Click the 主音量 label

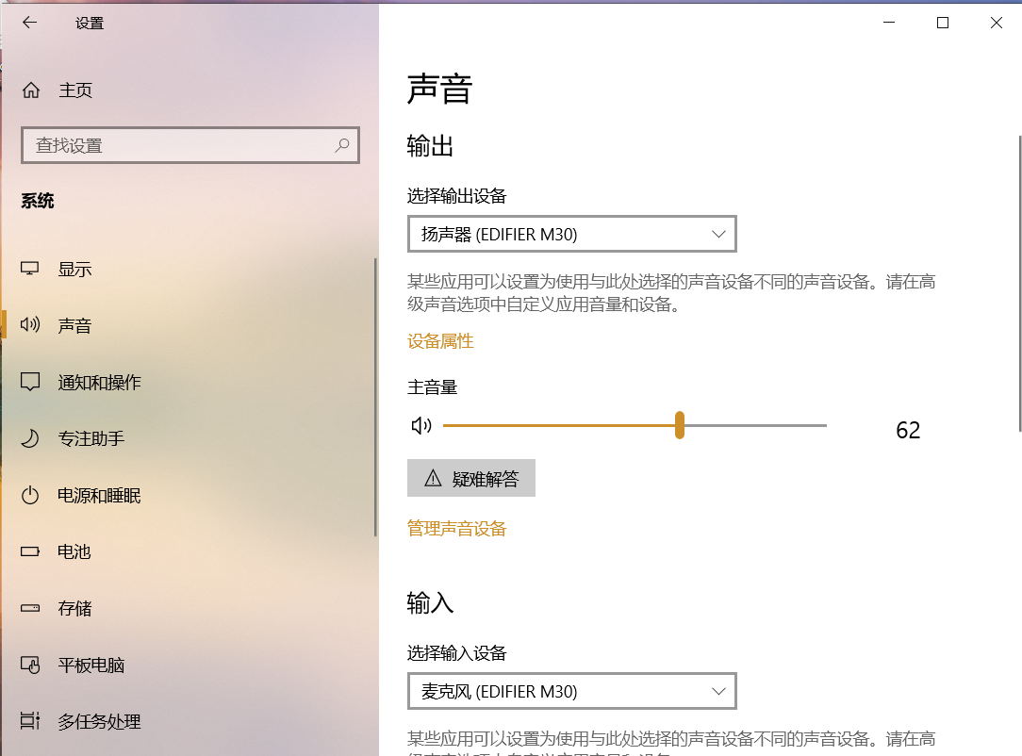pyautogui.click(x=432, y=387)
